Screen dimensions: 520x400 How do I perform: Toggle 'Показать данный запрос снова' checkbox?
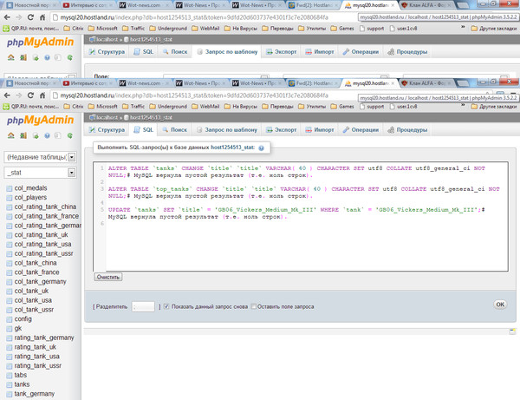click(x=166, y=306)
